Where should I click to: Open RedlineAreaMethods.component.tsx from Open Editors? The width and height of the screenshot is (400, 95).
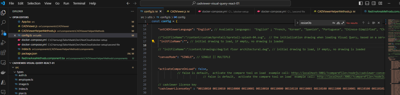tap(73, 58)
